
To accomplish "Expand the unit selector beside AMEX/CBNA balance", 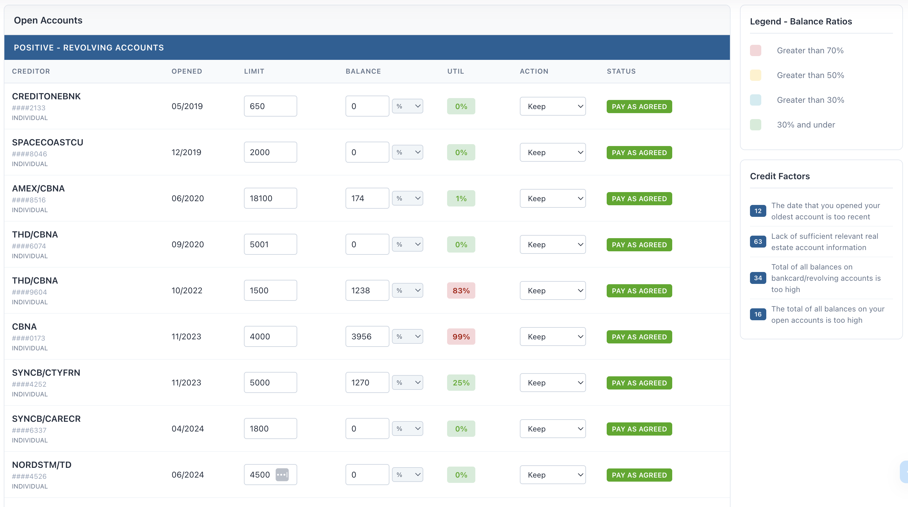I will 408,198.
